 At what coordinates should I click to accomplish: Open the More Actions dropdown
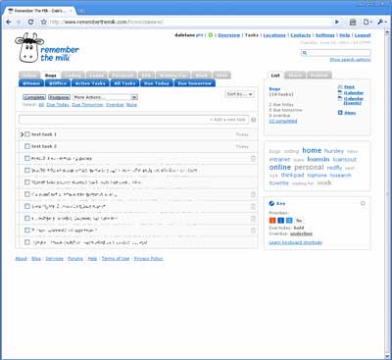click(105, 97)
